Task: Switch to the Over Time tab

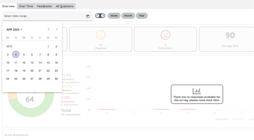Action: 26,6
